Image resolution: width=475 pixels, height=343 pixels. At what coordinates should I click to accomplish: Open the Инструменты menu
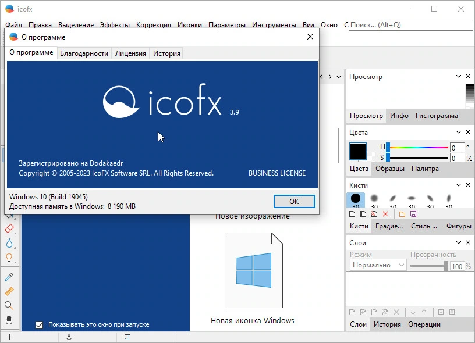point(274,25)
